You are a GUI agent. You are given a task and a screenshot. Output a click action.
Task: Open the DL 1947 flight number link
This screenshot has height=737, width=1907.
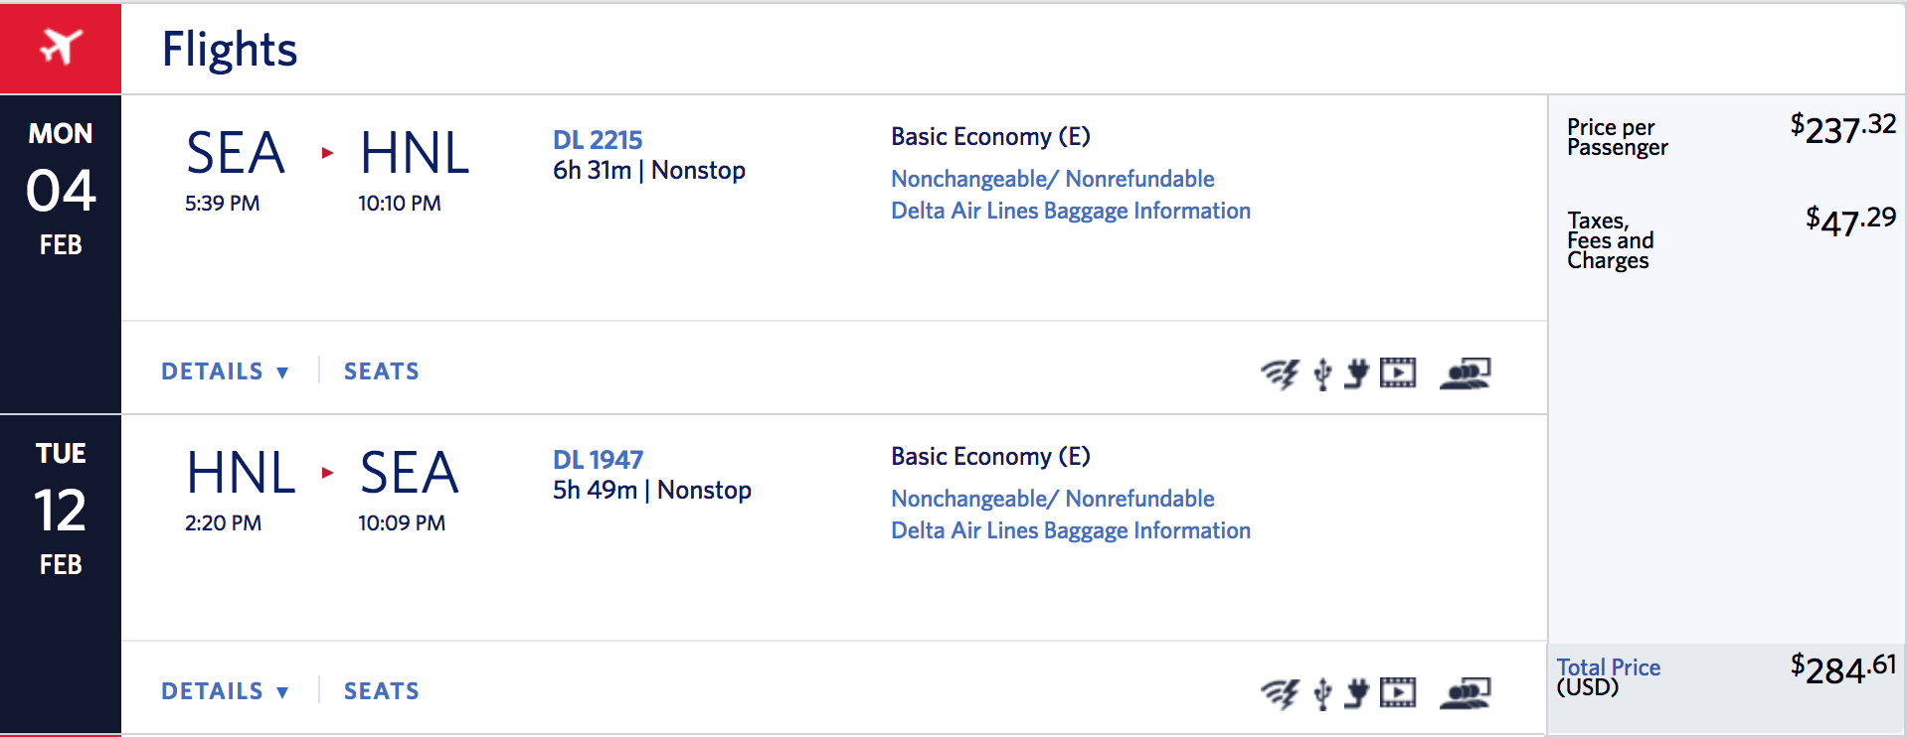pyautogui.click(x=598, y=460)
